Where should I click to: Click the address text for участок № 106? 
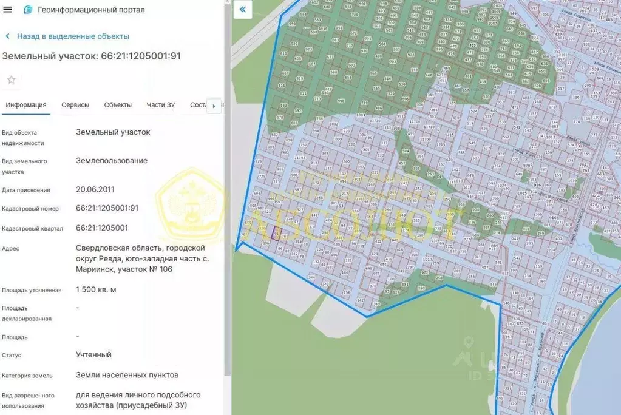[140, 258]
